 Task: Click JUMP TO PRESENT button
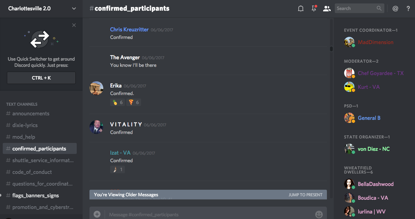point(306,195)
